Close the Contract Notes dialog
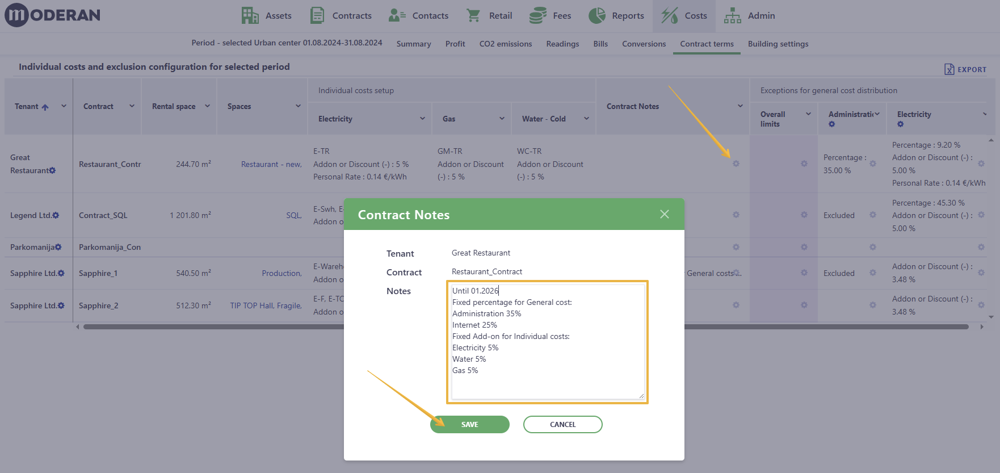 click(665, 214)
